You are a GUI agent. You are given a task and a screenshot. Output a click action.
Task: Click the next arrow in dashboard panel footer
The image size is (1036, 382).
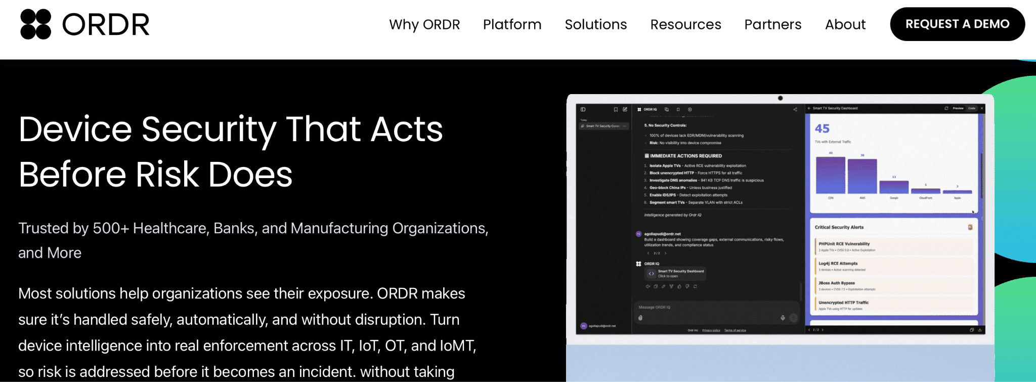pyautogui.click(x=823, y=330)
